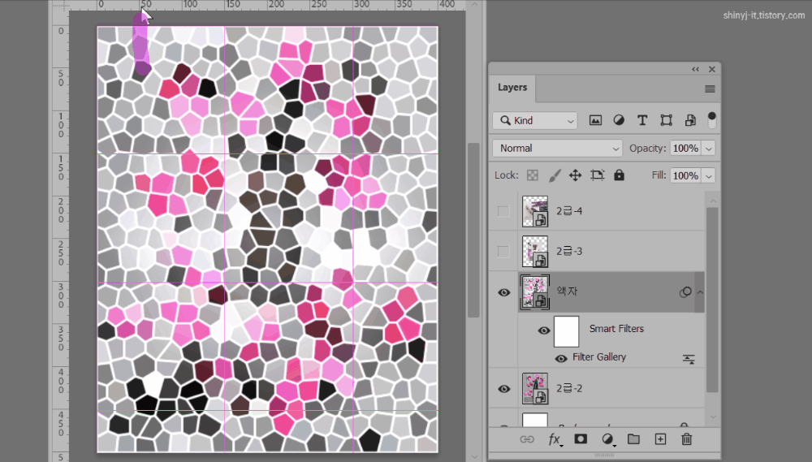The height and width of the screenshot is (462, 812).
Task: Lock image pixels brush icon
Action: (x=555, y=175)
